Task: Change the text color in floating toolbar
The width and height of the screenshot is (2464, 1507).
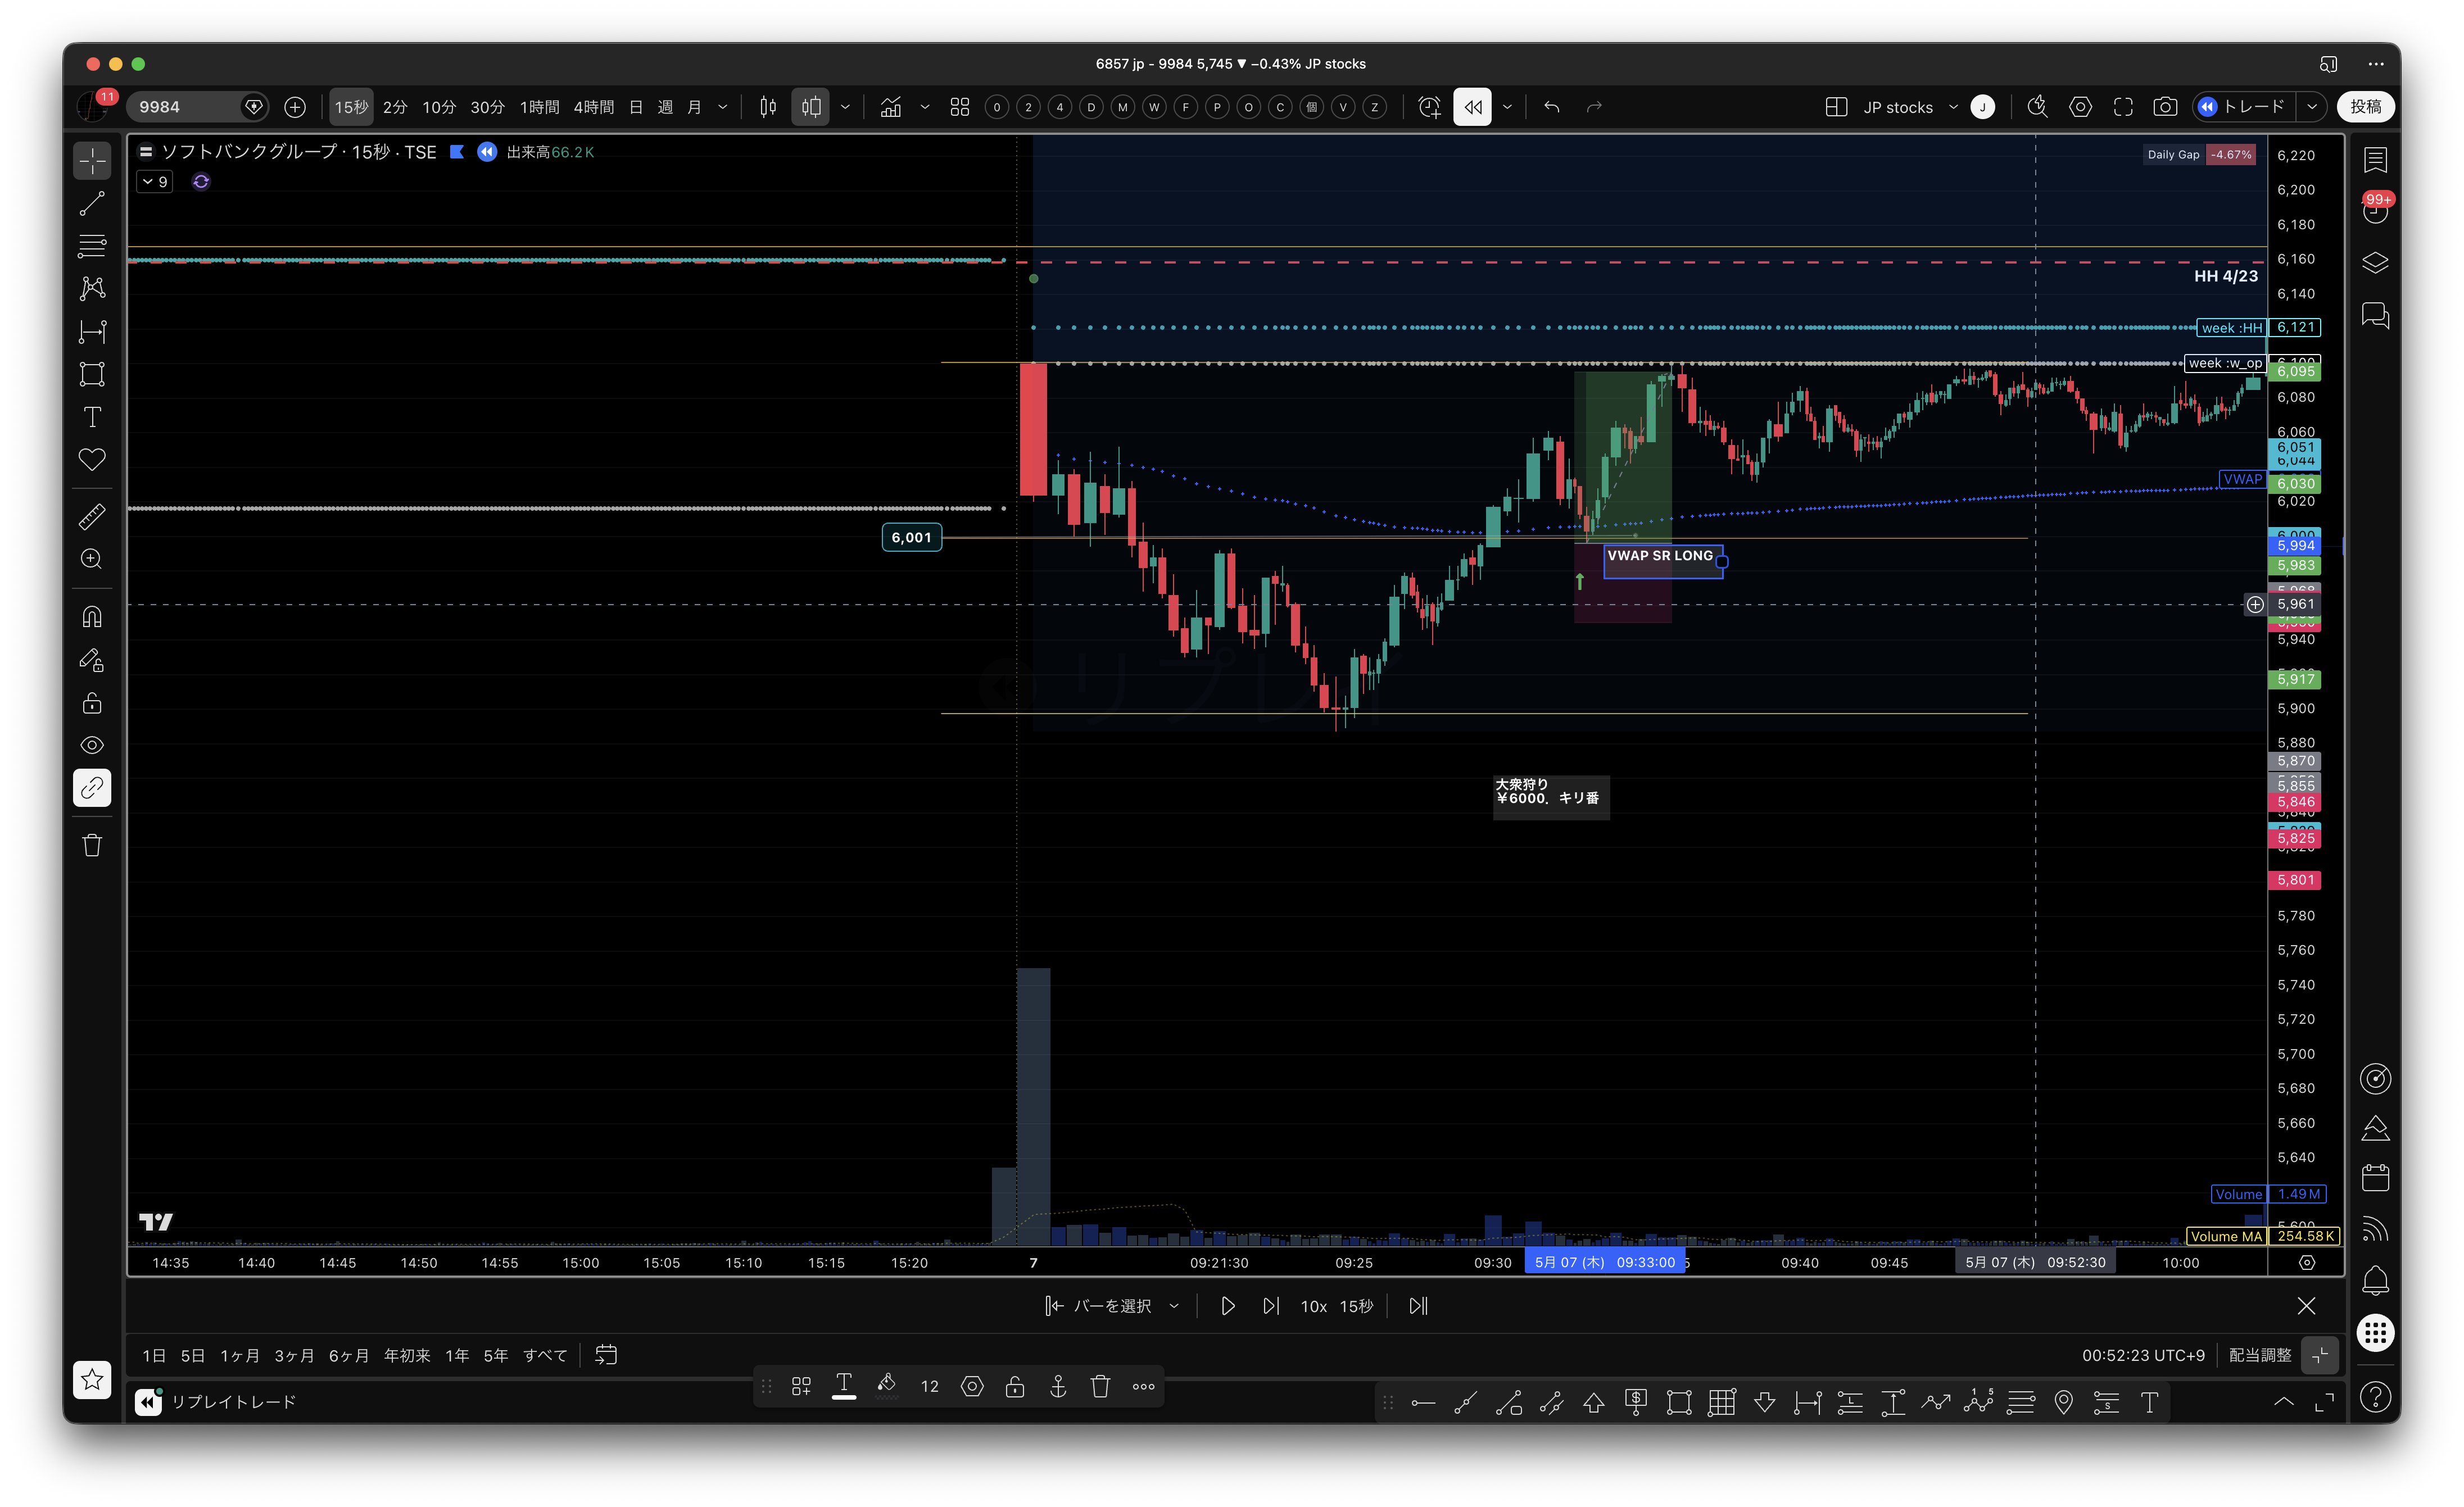Action: 844,1386
